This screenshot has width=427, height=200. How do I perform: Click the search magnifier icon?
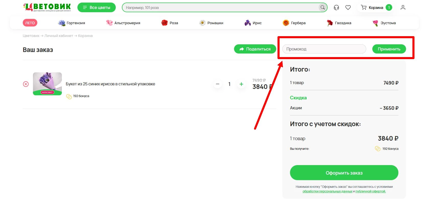tap(323, 8)
